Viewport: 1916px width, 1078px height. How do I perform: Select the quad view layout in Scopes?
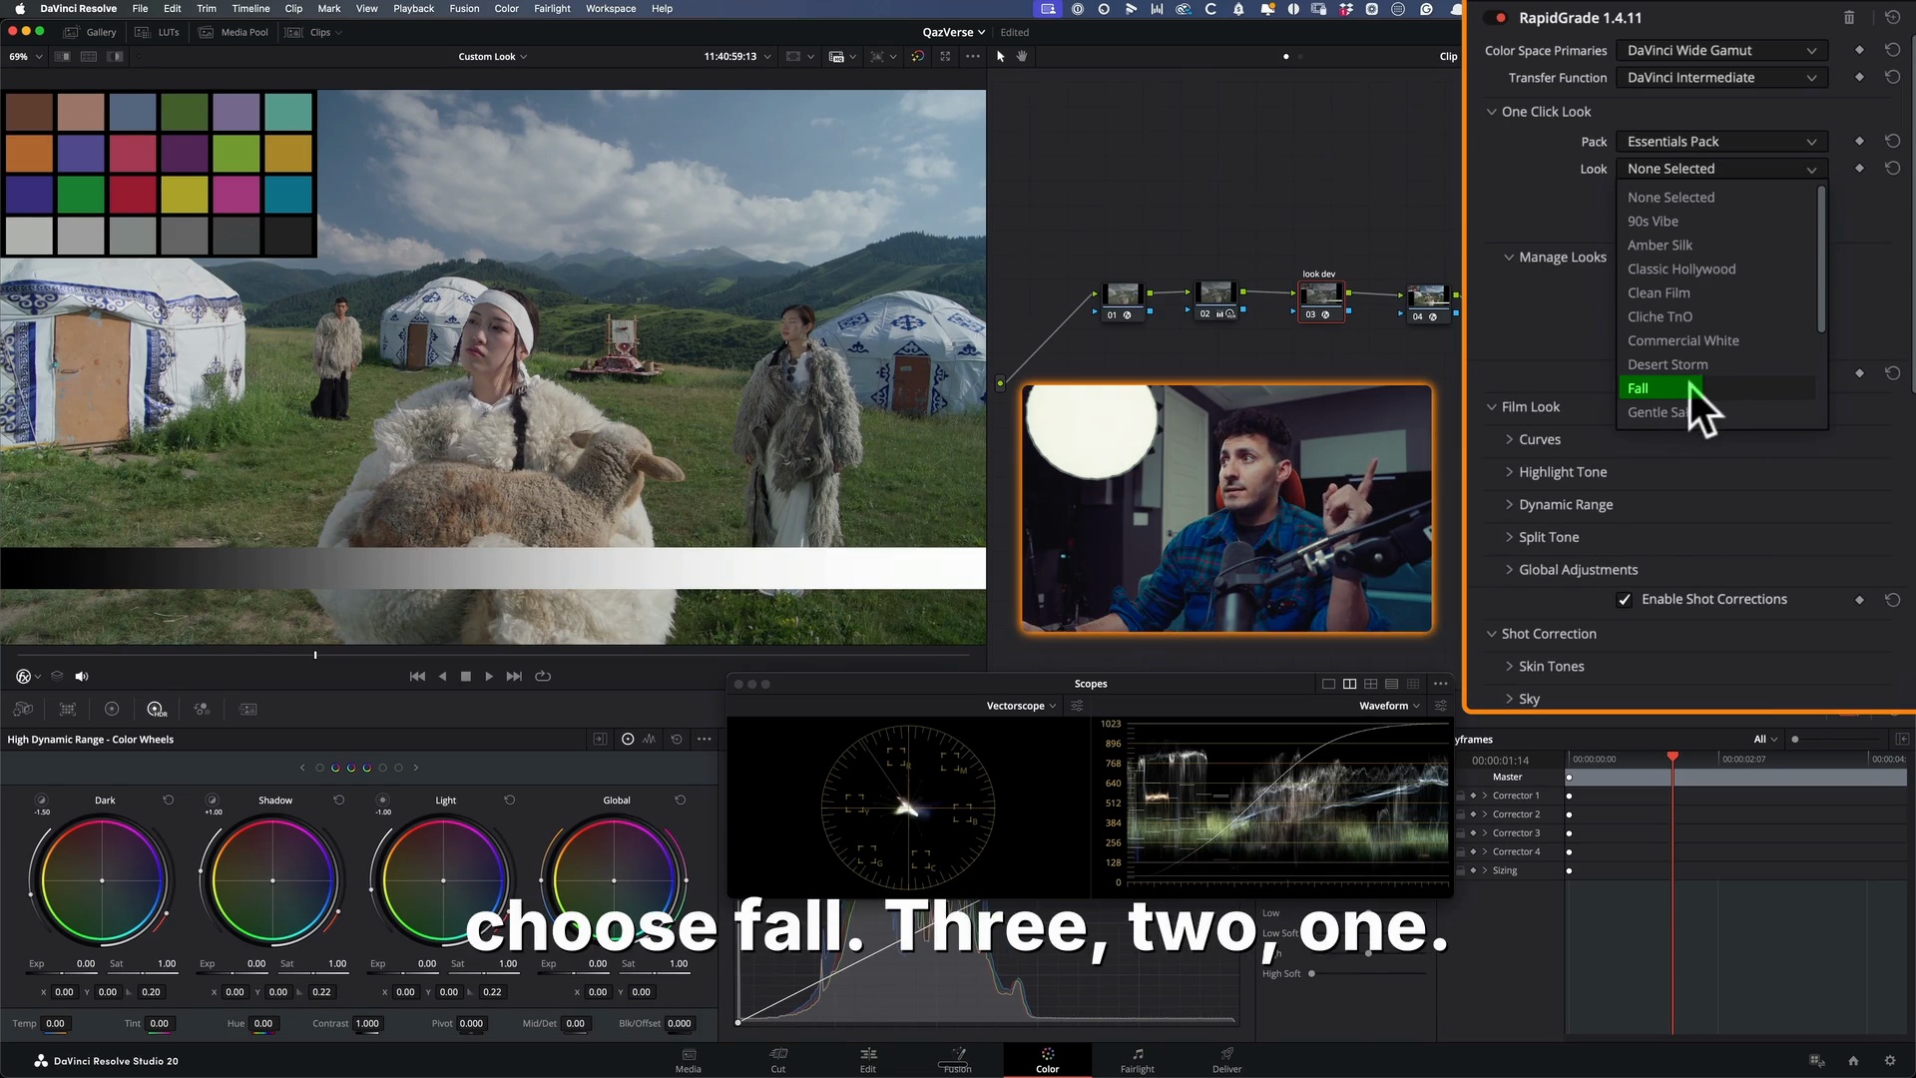(x=1371, y=684)
